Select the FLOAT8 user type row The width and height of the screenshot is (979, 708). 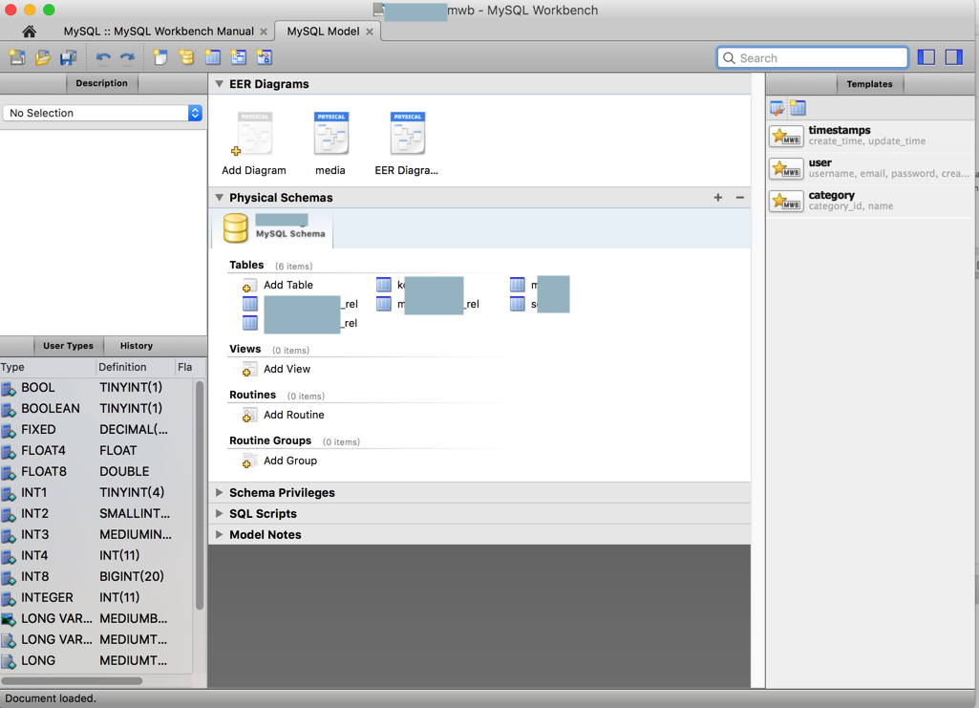click(96, 472)
